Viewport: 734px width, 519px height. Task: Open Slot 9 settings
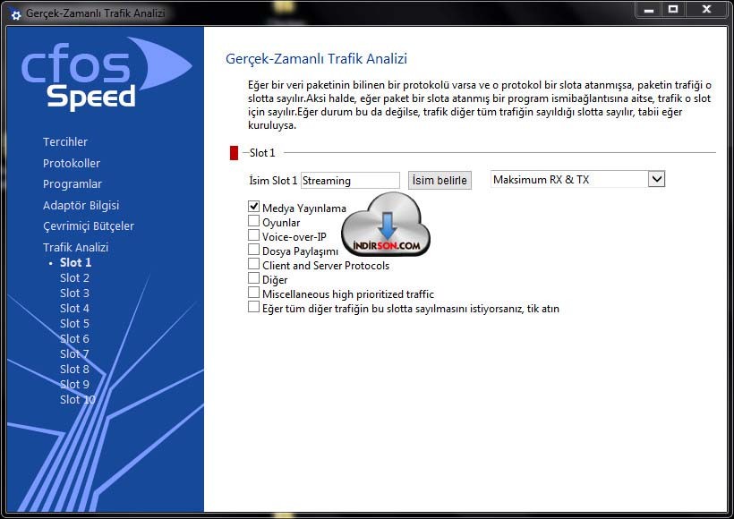tap(74, 384)
